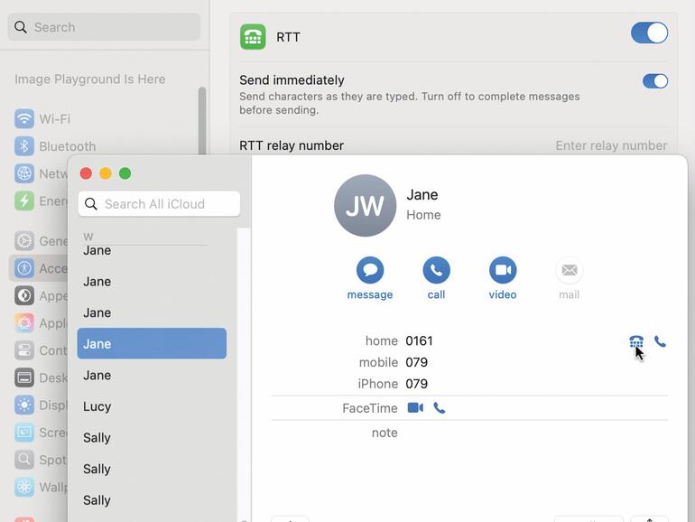Minimize Contacts with the yellow button
Screen dimensions: 695x522
(x=106, y=173)
